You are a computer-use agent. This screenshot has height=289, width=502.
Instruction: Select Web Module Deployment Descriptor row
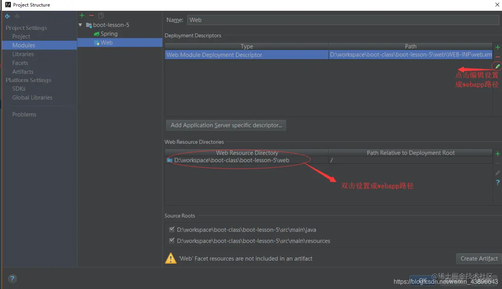(x=247, y=55)
